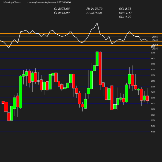Click the 2125 price axis label
162x162 pixels.
coord(153,115)
